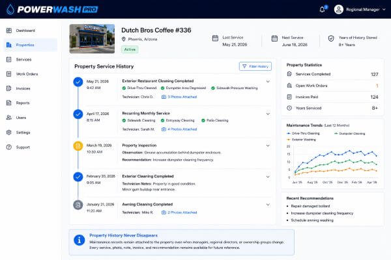The height and width of the screenshot is (260, 391).
Task: Open the Regional Manager account dropdown
Action: point(384,10)
